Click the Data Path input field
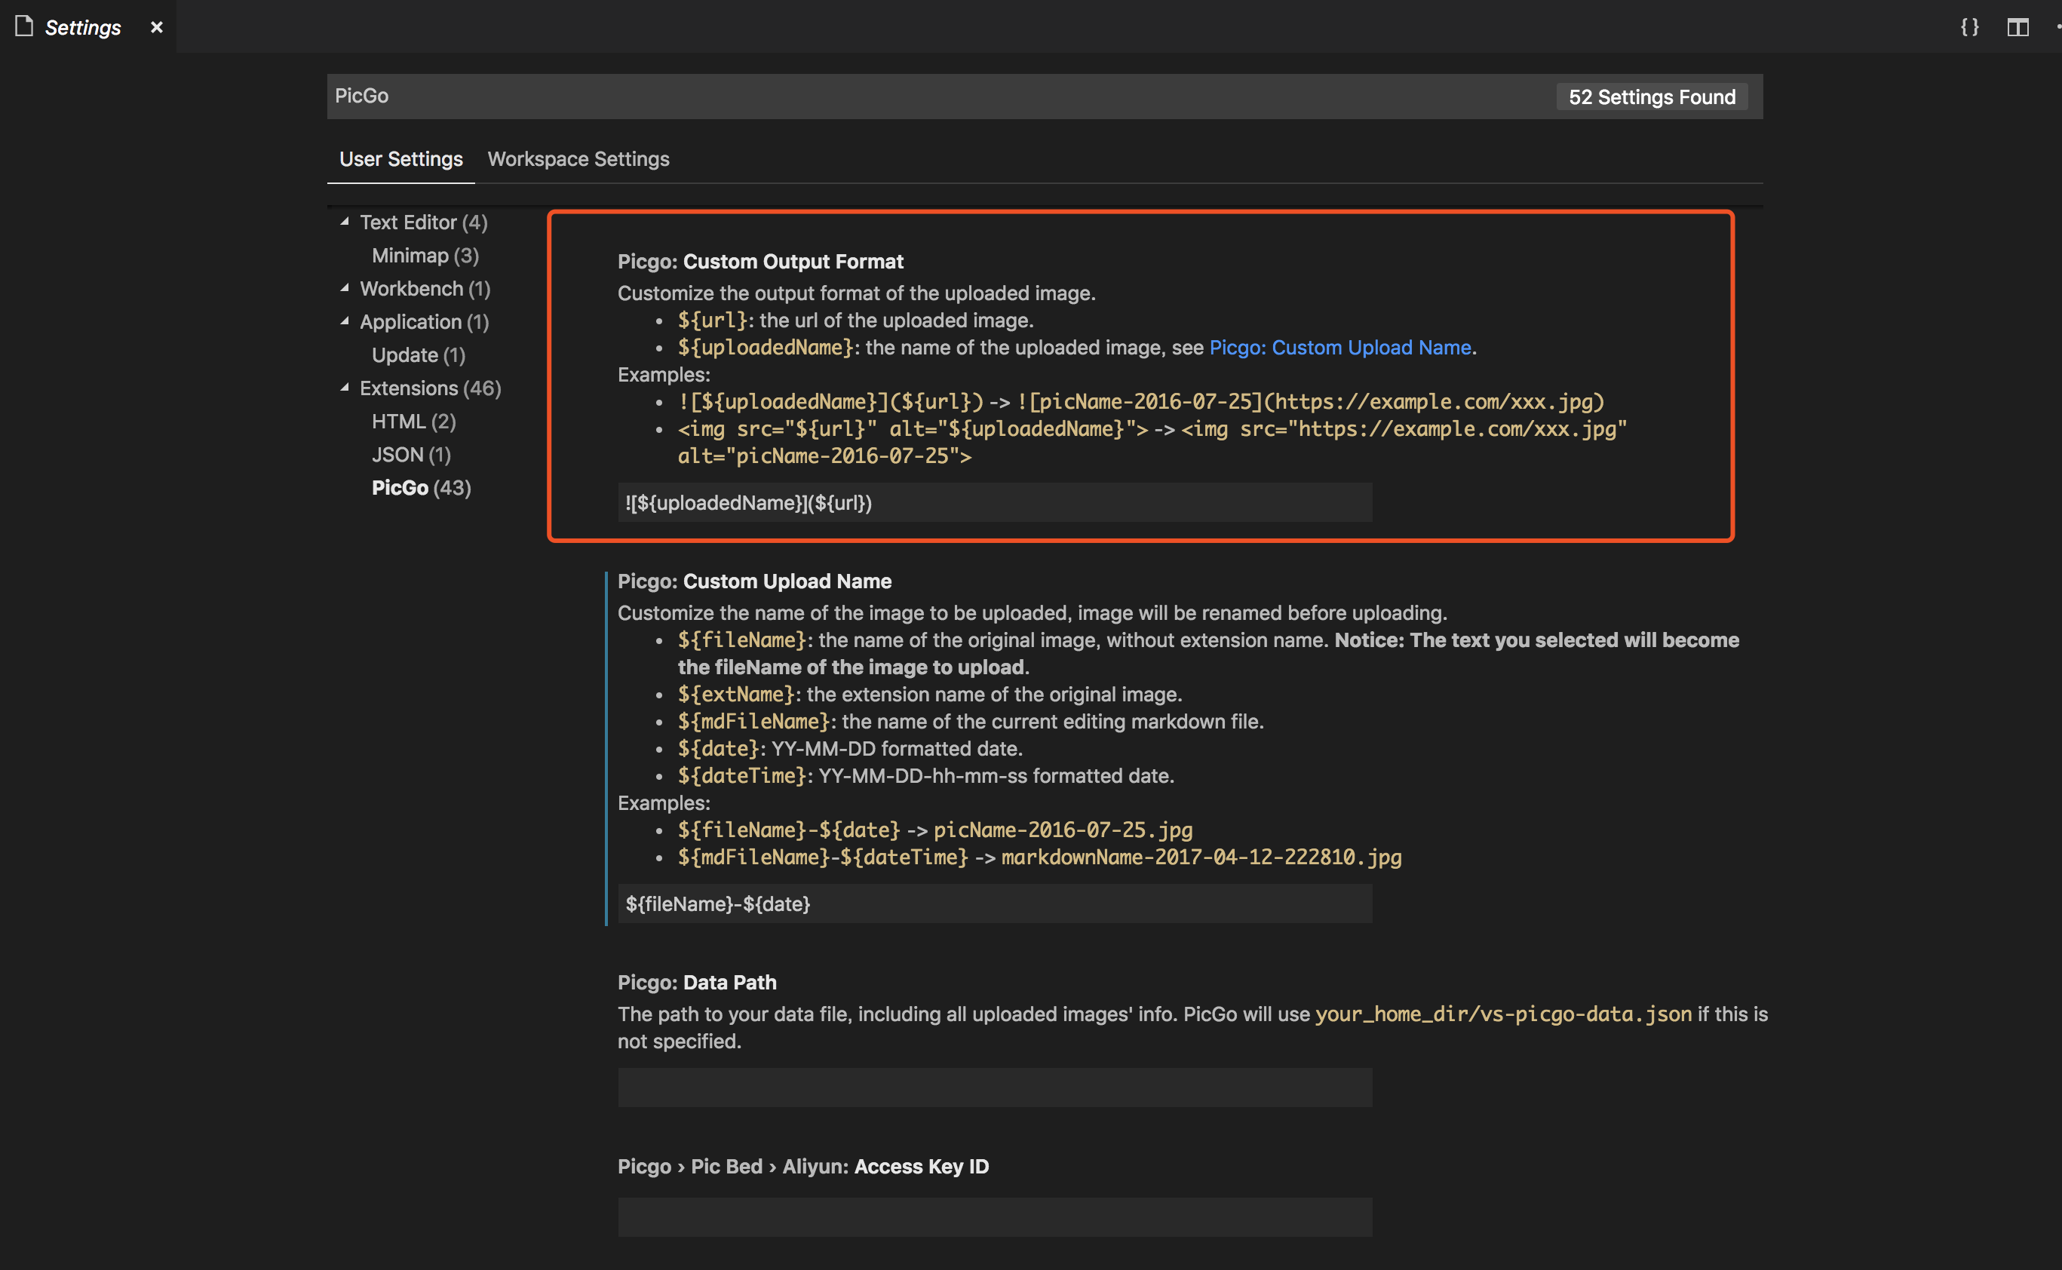Viewport: 2062px width, 1270px height. coord(995,1087)
